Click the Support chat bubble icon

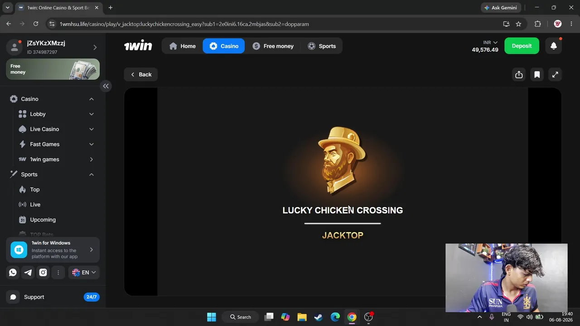(x=13, y=297)
